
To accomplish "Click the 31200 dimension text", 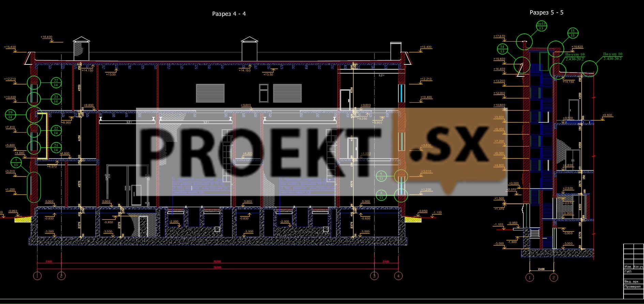I will pyautogui.click(x=217, y=262).
